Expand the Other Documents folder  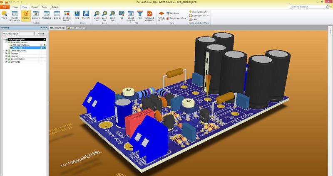click(x=6, y=51)
